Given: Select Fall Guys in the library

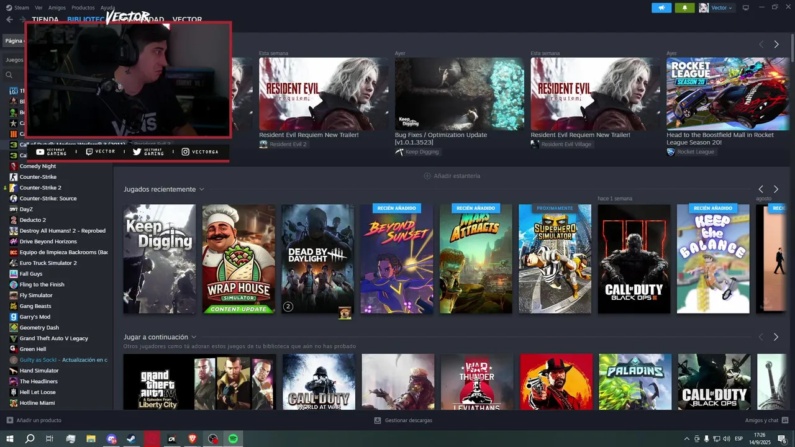Looking at the screenshot, I should (31, 274).
